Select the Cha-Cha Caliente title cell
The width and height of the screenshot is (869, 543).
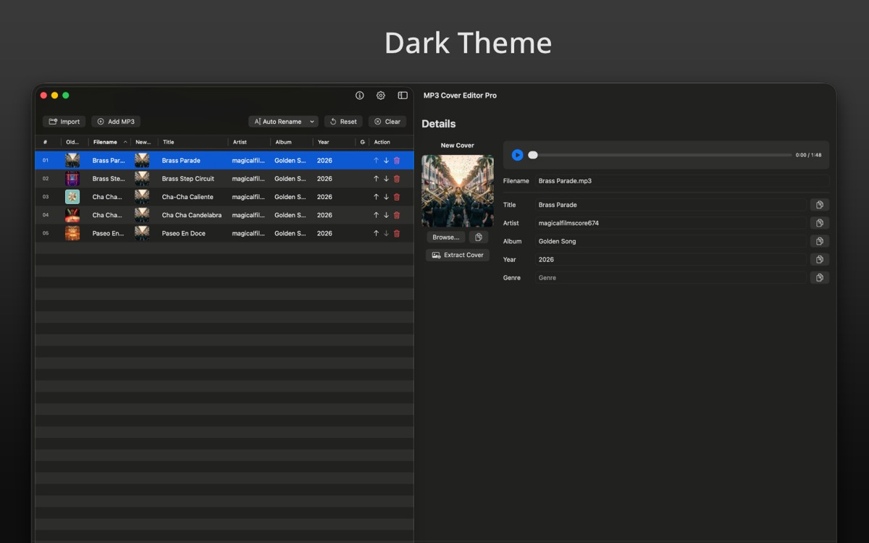click(188, 197)
